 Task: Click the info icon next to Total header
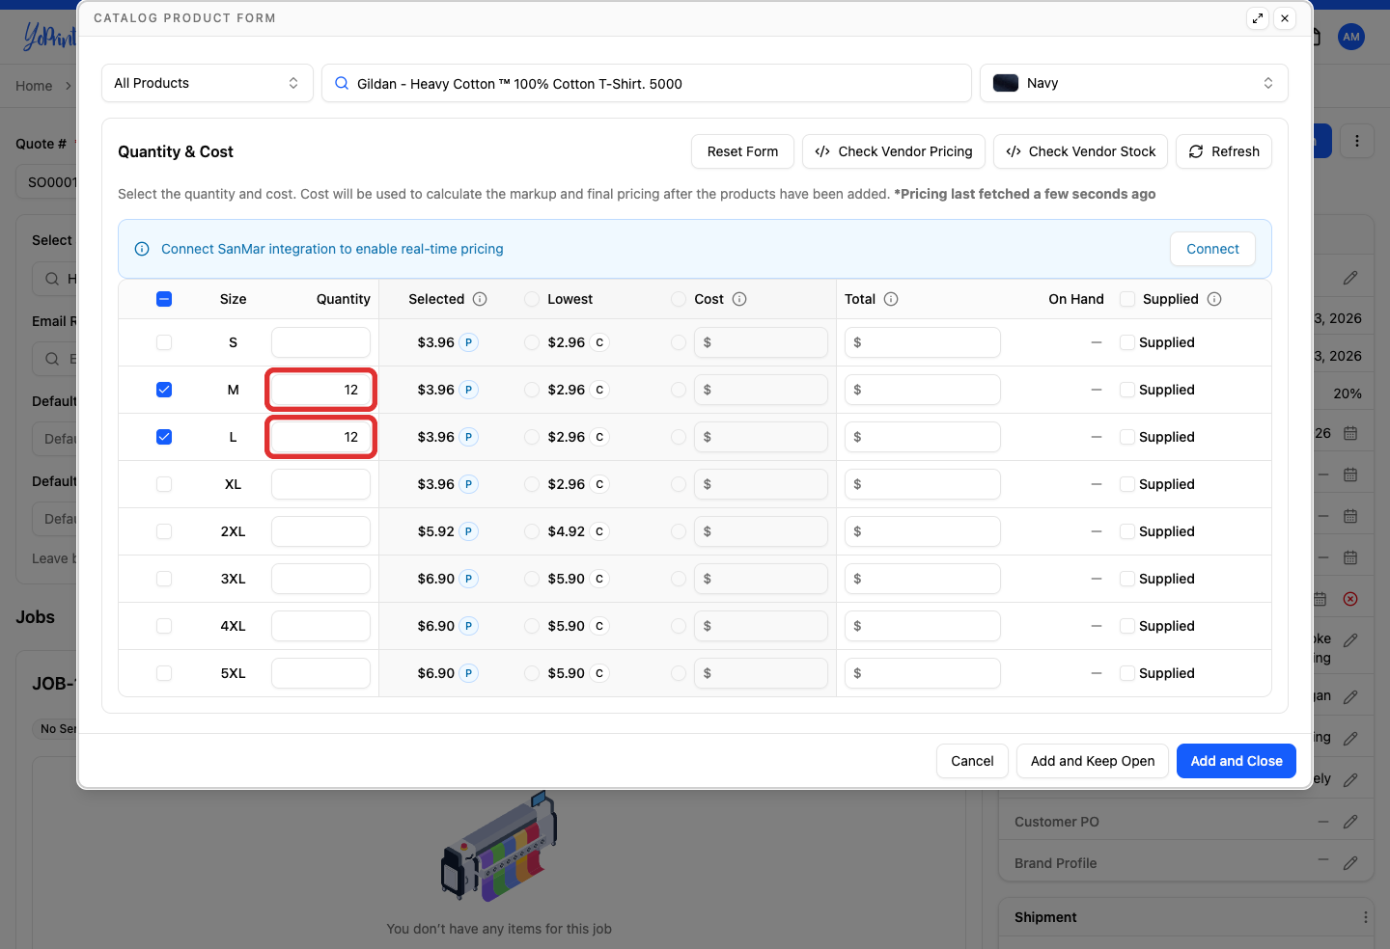click(891, 299)
